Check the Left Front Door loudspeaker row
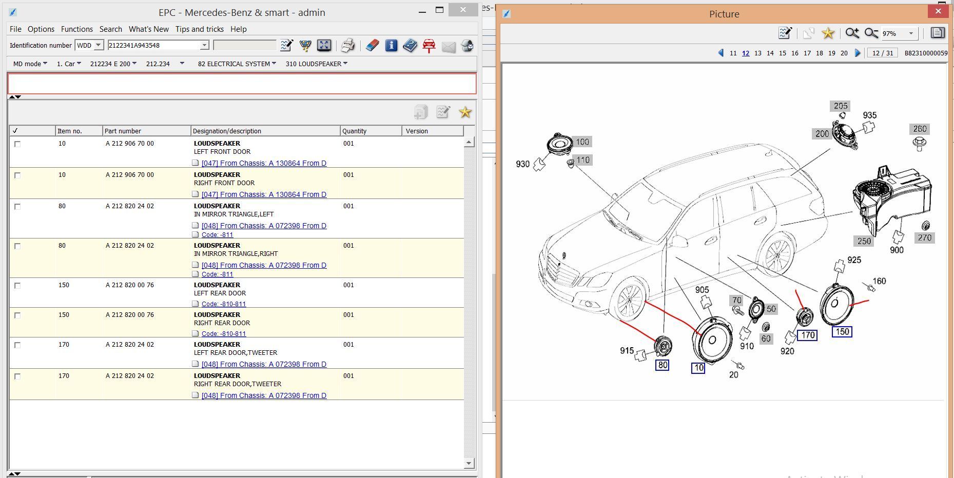 pyautogui.click(x=17, y=144)
